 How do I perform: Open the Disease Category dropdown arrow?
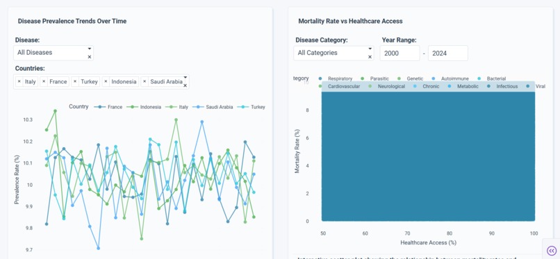370,49
